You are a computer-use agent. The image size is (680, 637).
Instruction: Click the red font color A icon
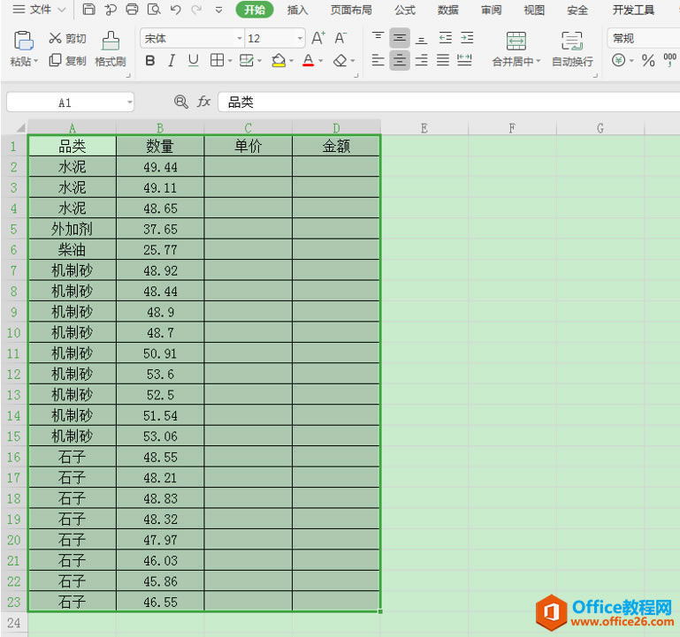click(x=308, y=60)
